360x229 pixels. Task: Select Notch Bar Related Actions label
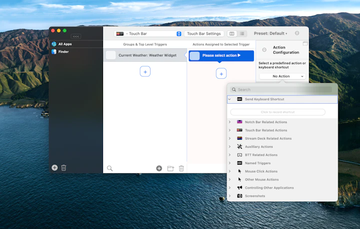(x=266, y=122)
